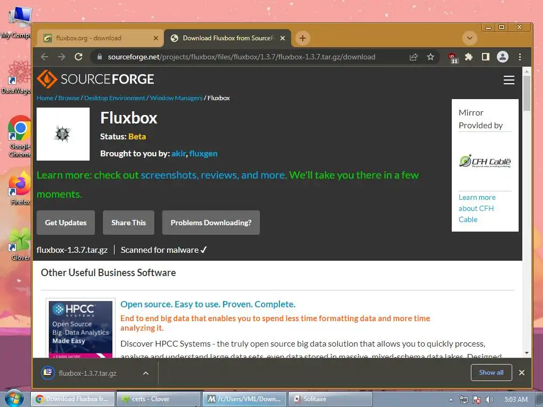Screen dimensions: 543x407
Task: Select the Clover desktop shortcut
Action: (x=20, y=244)
